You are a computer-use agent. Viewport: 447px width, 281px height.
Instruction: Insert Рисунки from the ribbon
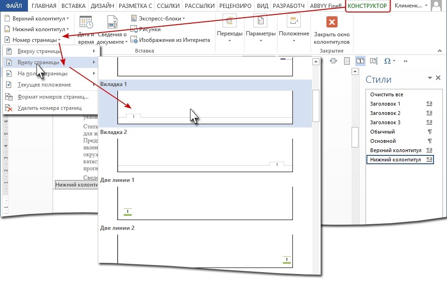click(x=145, y=29)
